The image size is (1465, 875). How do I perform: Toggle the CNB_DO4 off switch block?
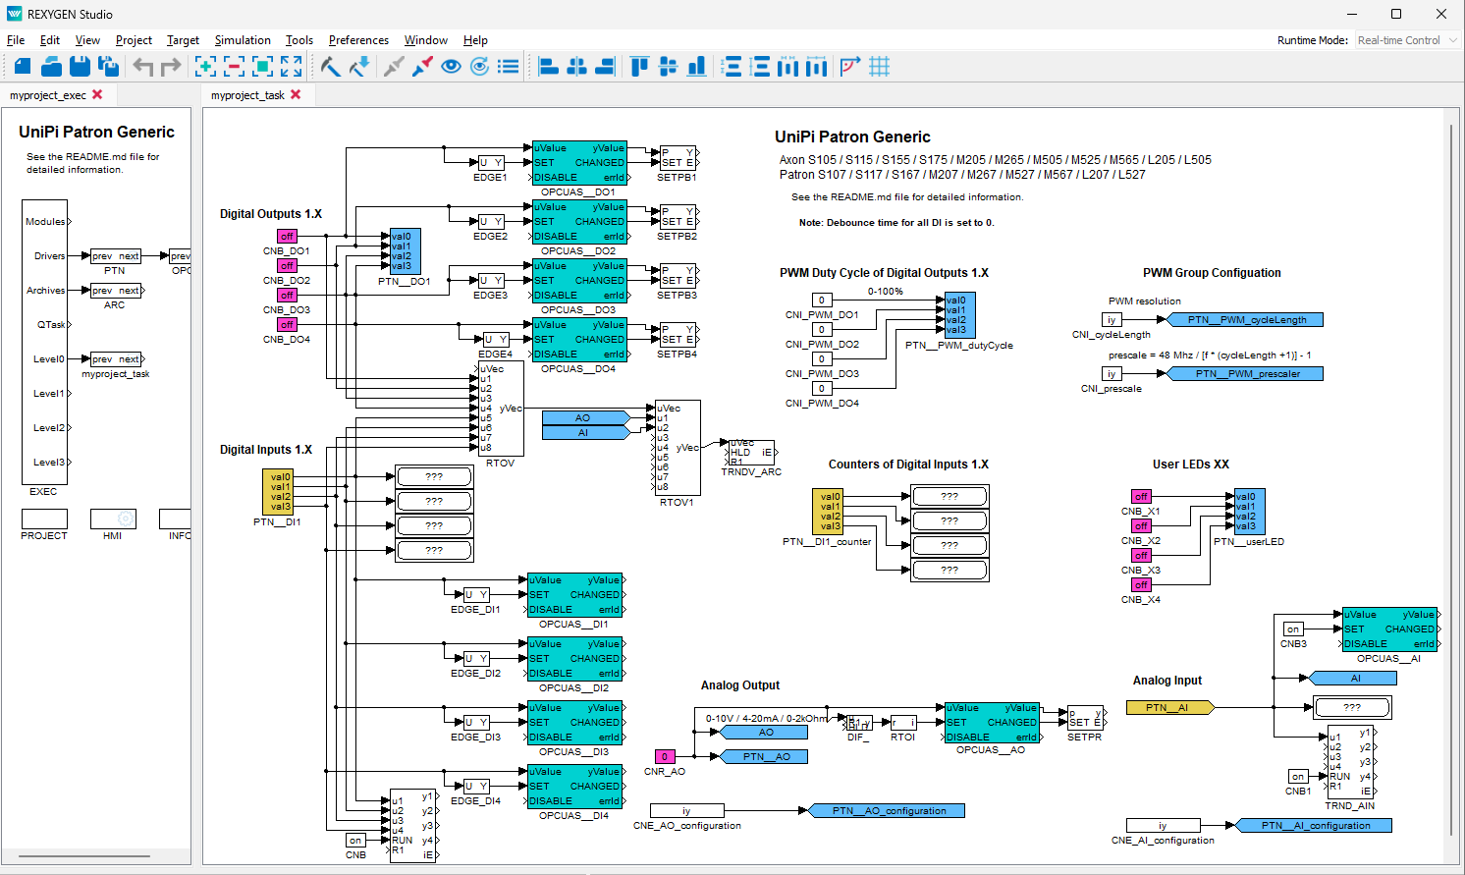pos(287,325)
